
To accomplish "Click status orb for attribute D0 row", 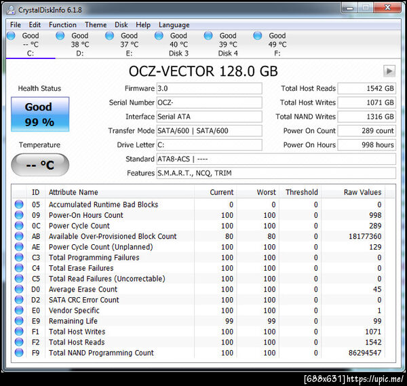I will pos(19,289).
